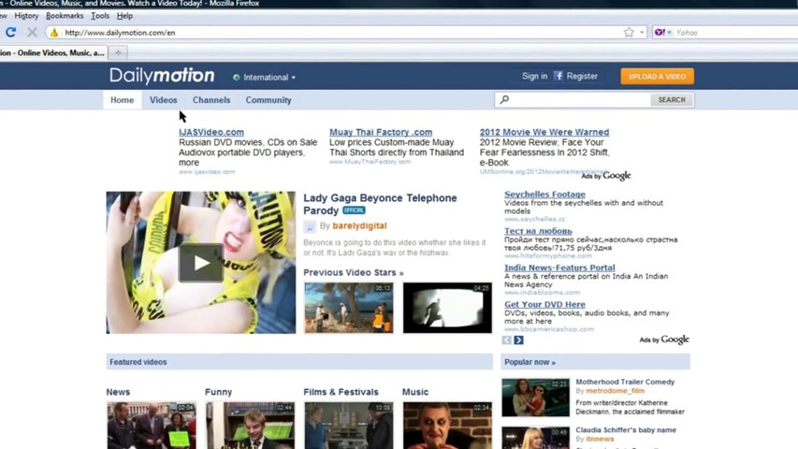This screenshot has height=449, width=798.
Task: Open the History menu
Action: 26,16
